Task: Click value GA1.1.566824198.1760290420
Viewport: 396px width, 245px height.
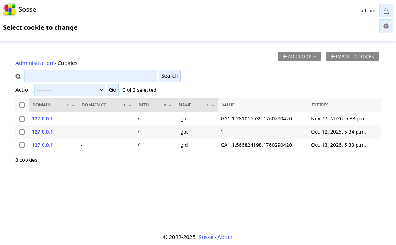Action: 256,145
